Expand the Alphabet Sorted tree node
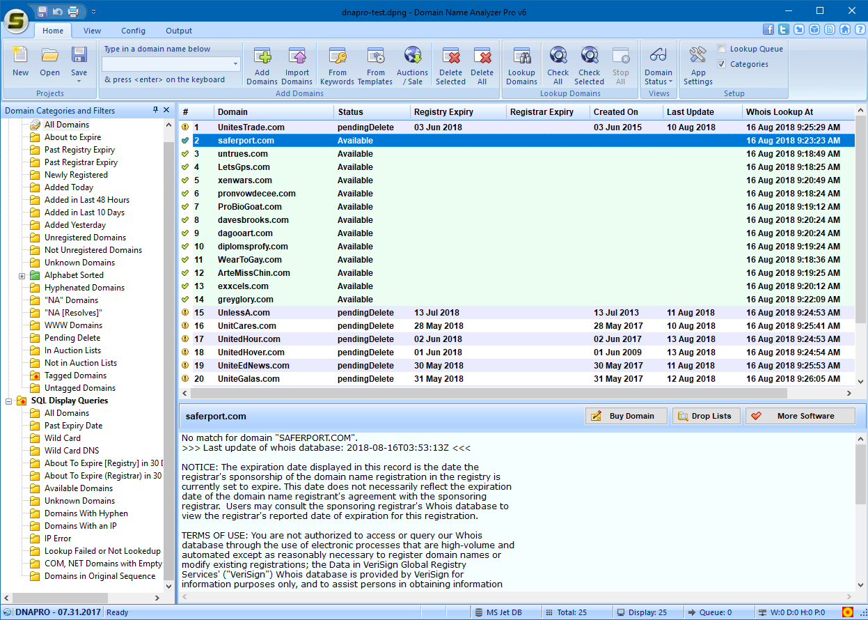Screen dimensions: 868x620 tap(22, 275)
